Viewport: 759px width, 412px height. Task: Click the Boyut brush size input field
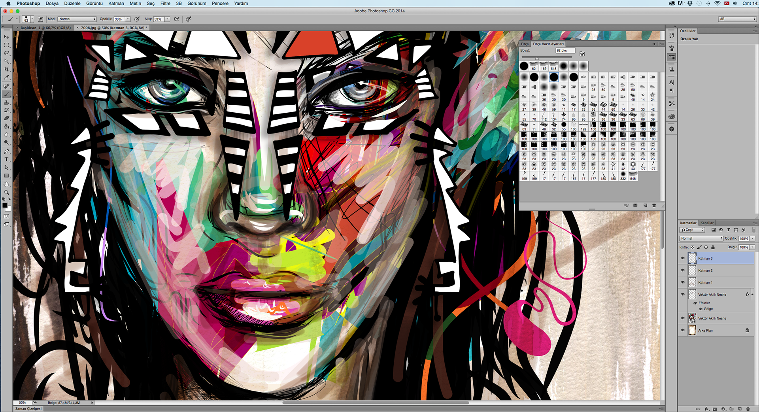point(565,51)
